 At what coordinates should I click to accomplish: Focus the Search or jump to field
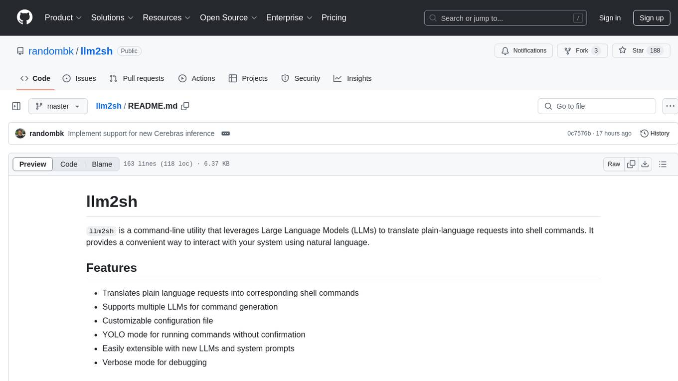tap(507, 18)
